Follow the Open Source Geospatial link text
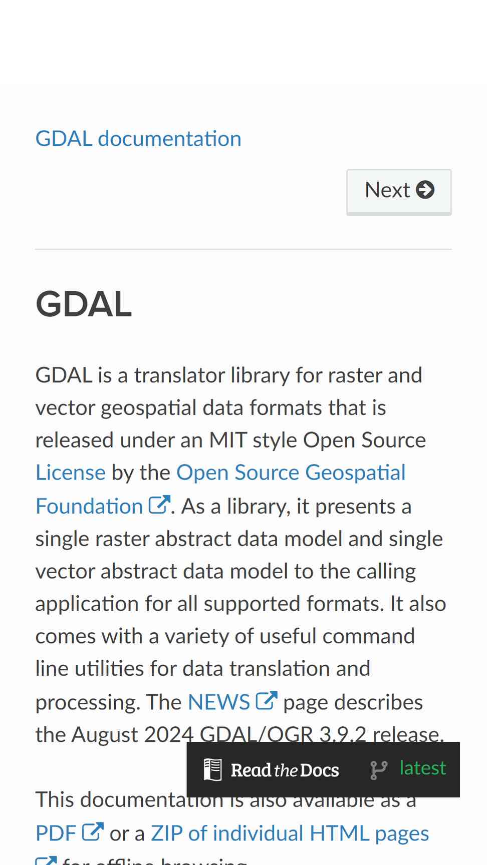 point(291,473)
